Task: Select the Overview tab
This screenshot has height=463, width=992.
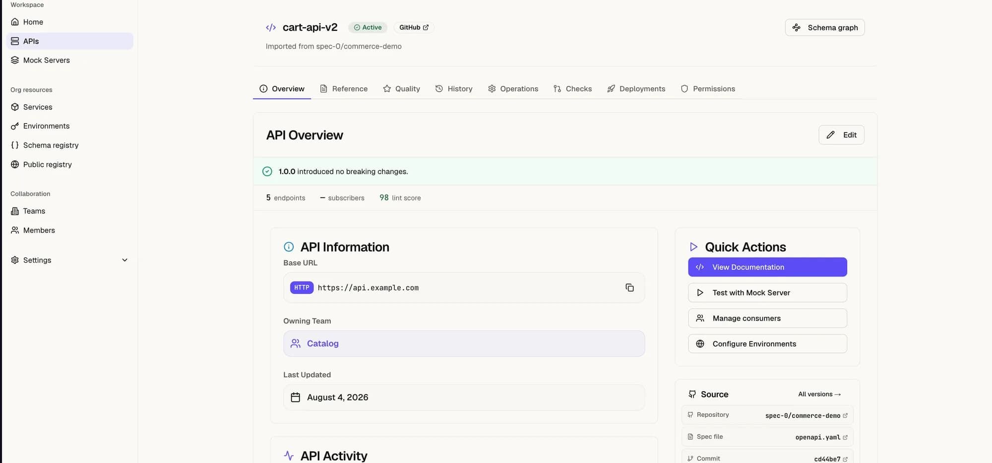Action: coord(282,89)
